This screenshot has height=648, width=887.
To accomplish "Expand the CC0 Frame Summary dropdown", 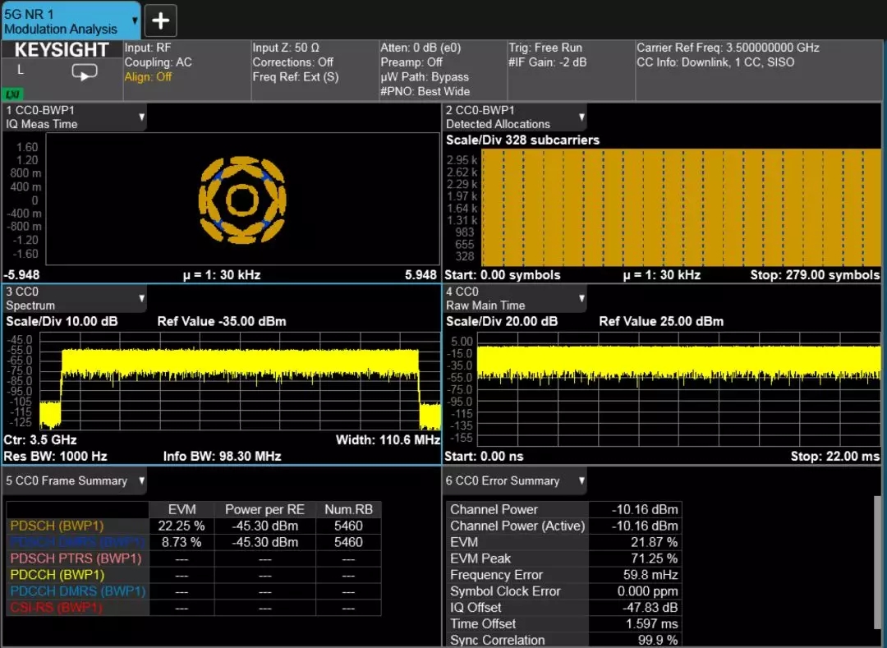I will pyautogui.click(x=141, y=480).
